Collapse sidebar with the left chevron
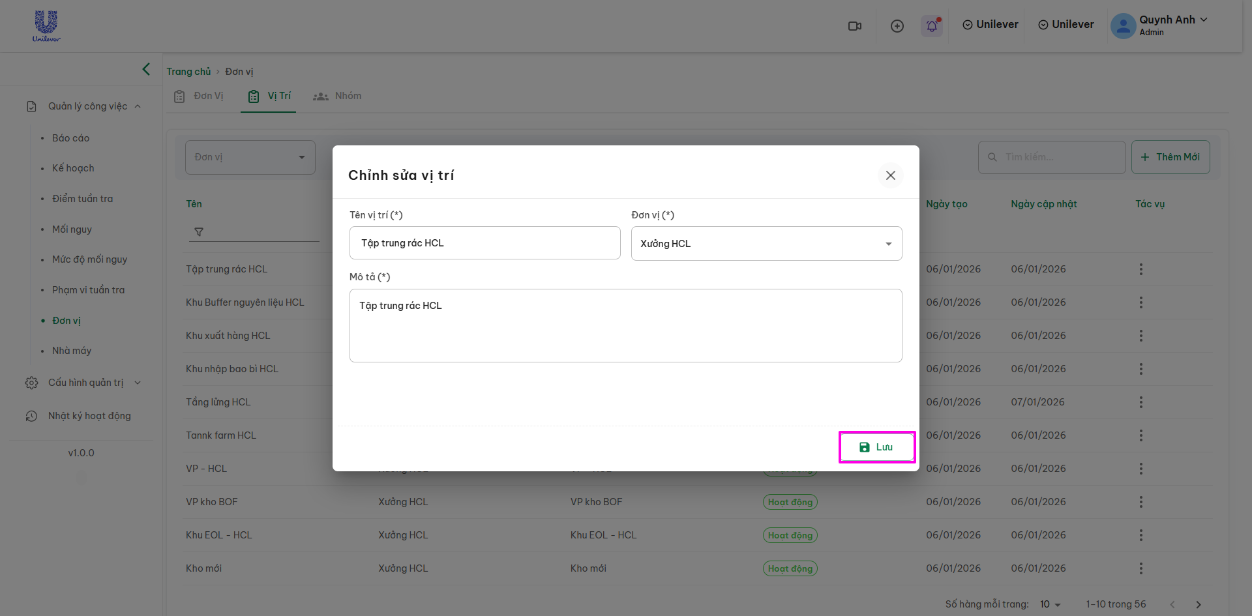Screen dimensions: 1252x616 [146, 69]
